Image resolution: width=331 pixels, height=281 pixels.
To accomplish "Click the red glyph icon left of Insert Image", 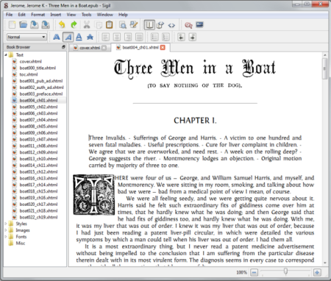I will [x=188, y=25].
